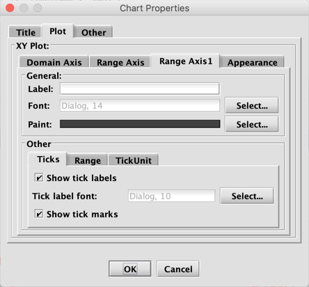Viewport: 309px width, 287px height.
Task: Open the Appearance tab
Action: click(252, 62)
